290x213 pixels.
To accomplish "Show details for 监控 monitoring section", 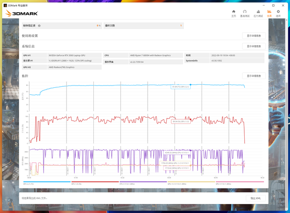I will [x=254, y=76].
